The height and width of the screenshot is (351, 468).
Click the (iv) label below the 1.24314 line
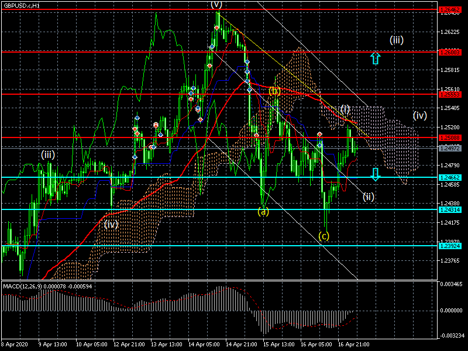point(111,225)
